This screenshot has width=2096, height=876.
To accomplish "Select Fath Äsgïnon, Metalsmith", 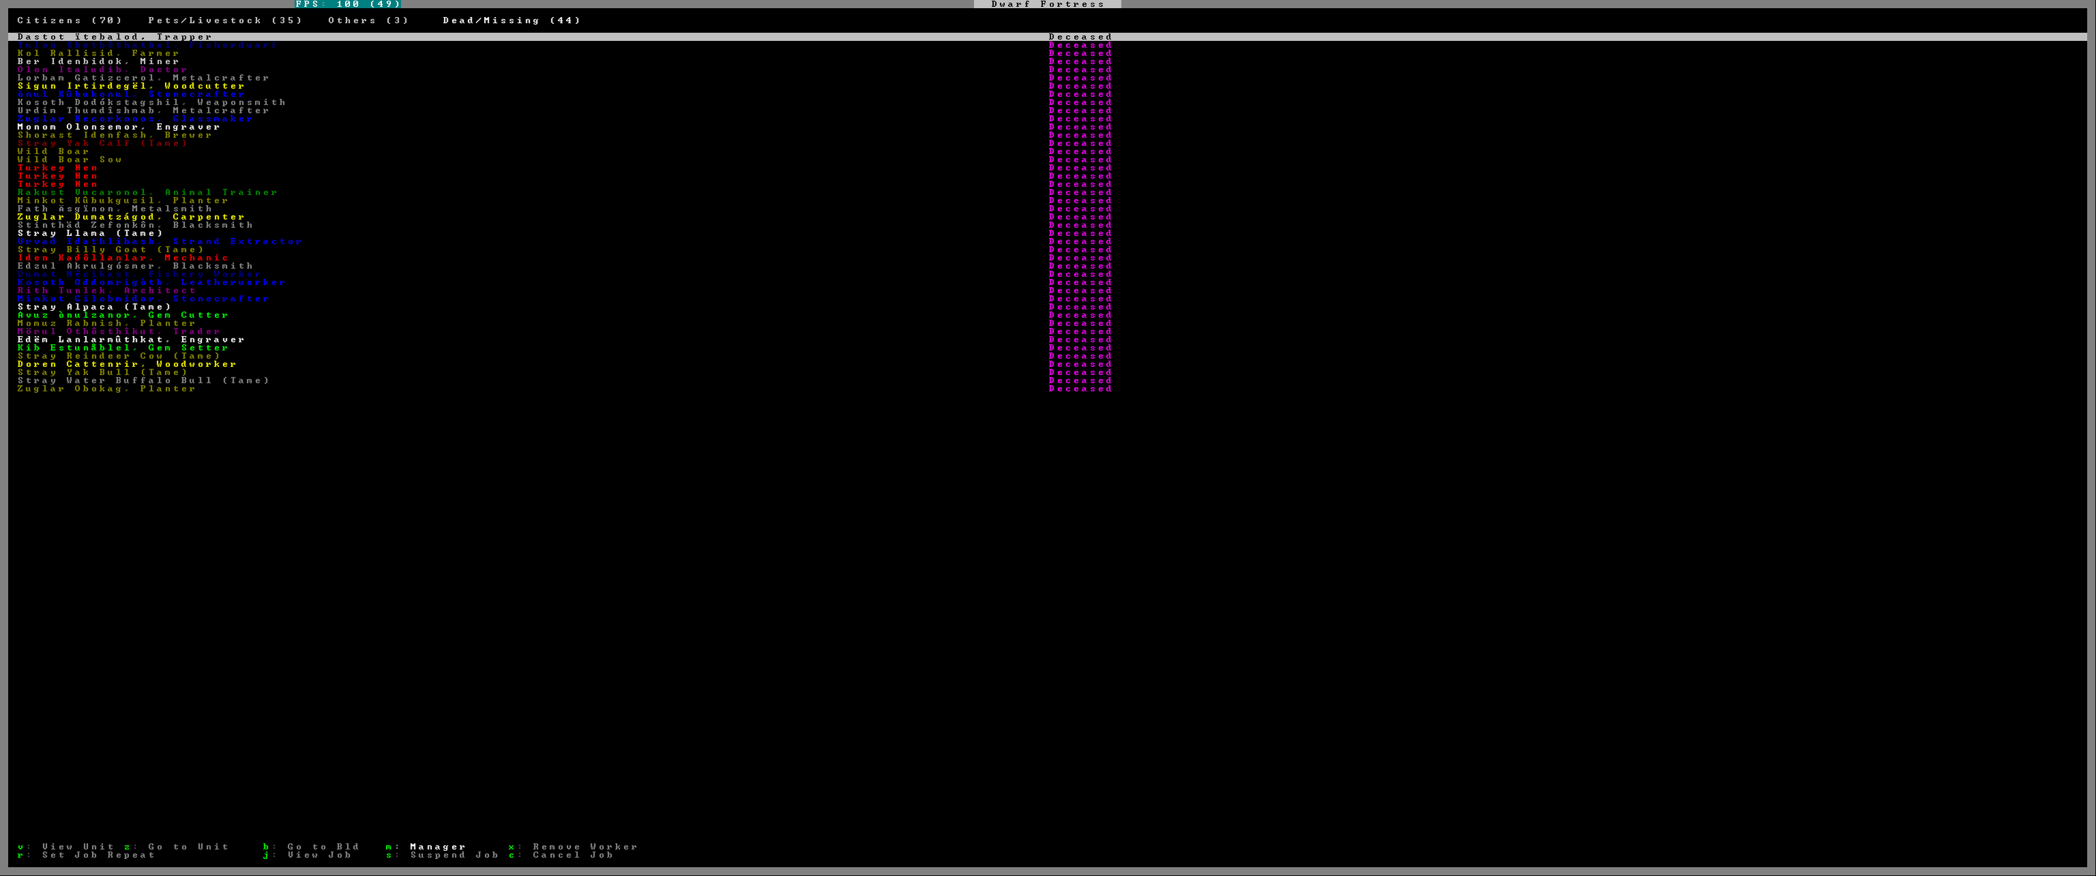I will (x=115, y=209).
